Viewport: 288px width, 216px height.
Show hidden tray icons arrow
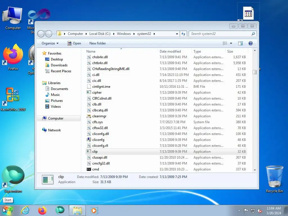[x=239, y=211]
